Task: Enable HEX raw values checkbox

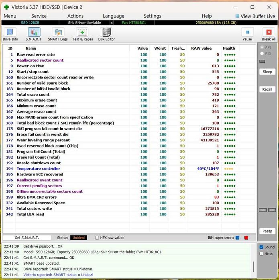Action: click(x=97, y=238)
